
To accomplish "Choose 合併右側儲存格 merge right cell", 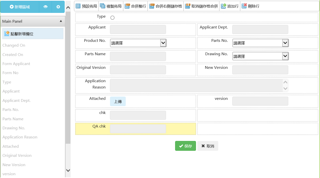I will [166, 6].
